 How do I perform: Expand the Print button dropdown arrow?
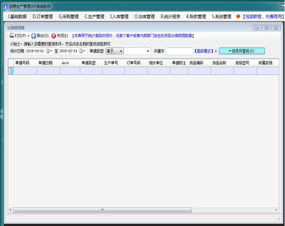point(28,35)
